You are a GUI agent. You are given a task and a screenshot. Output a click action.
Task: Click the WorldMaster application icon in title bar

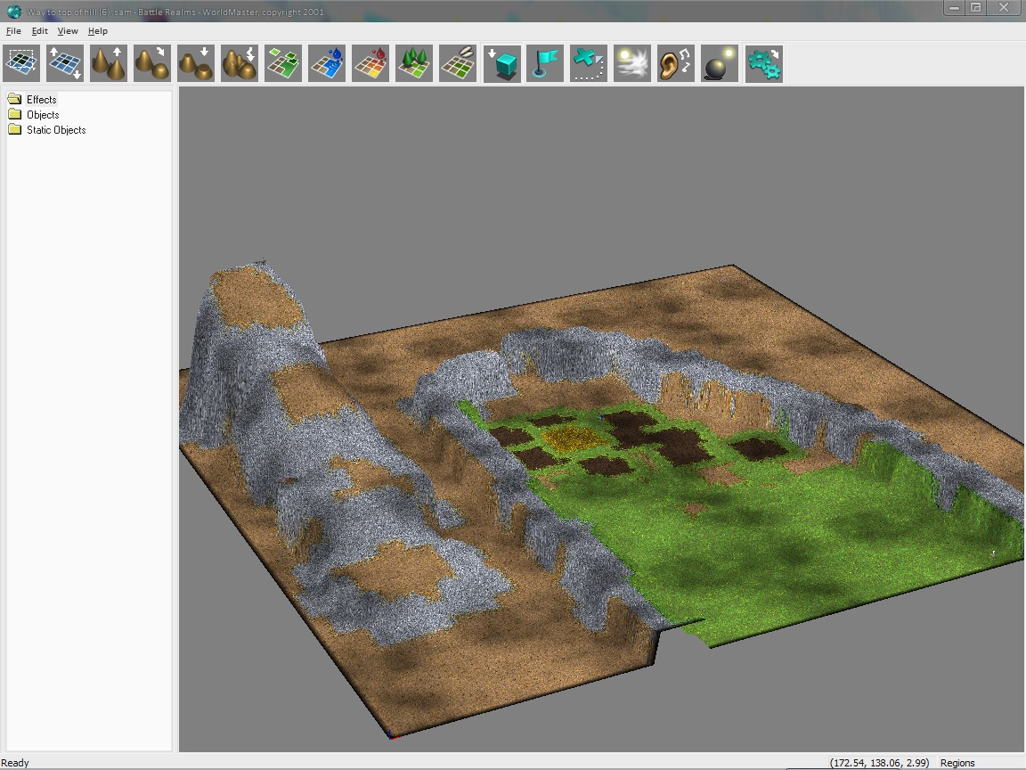point(13,11)
